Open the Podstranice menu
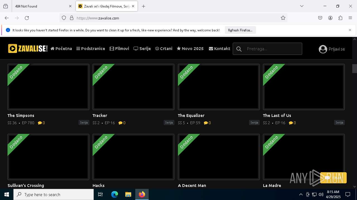This screenshot has height=200, width=357. click(91, 49)
